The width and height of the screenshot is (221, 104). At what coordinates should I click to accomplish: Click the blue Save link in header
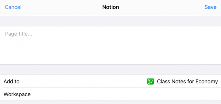[210, 7]
